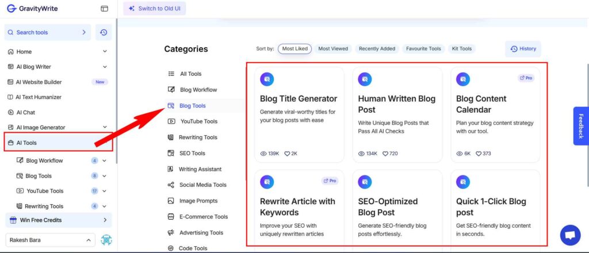589x253 pixels.
Task: Click the Pro badge on Rewrite Article with Keywords
Action: click(x=330, y=181)
